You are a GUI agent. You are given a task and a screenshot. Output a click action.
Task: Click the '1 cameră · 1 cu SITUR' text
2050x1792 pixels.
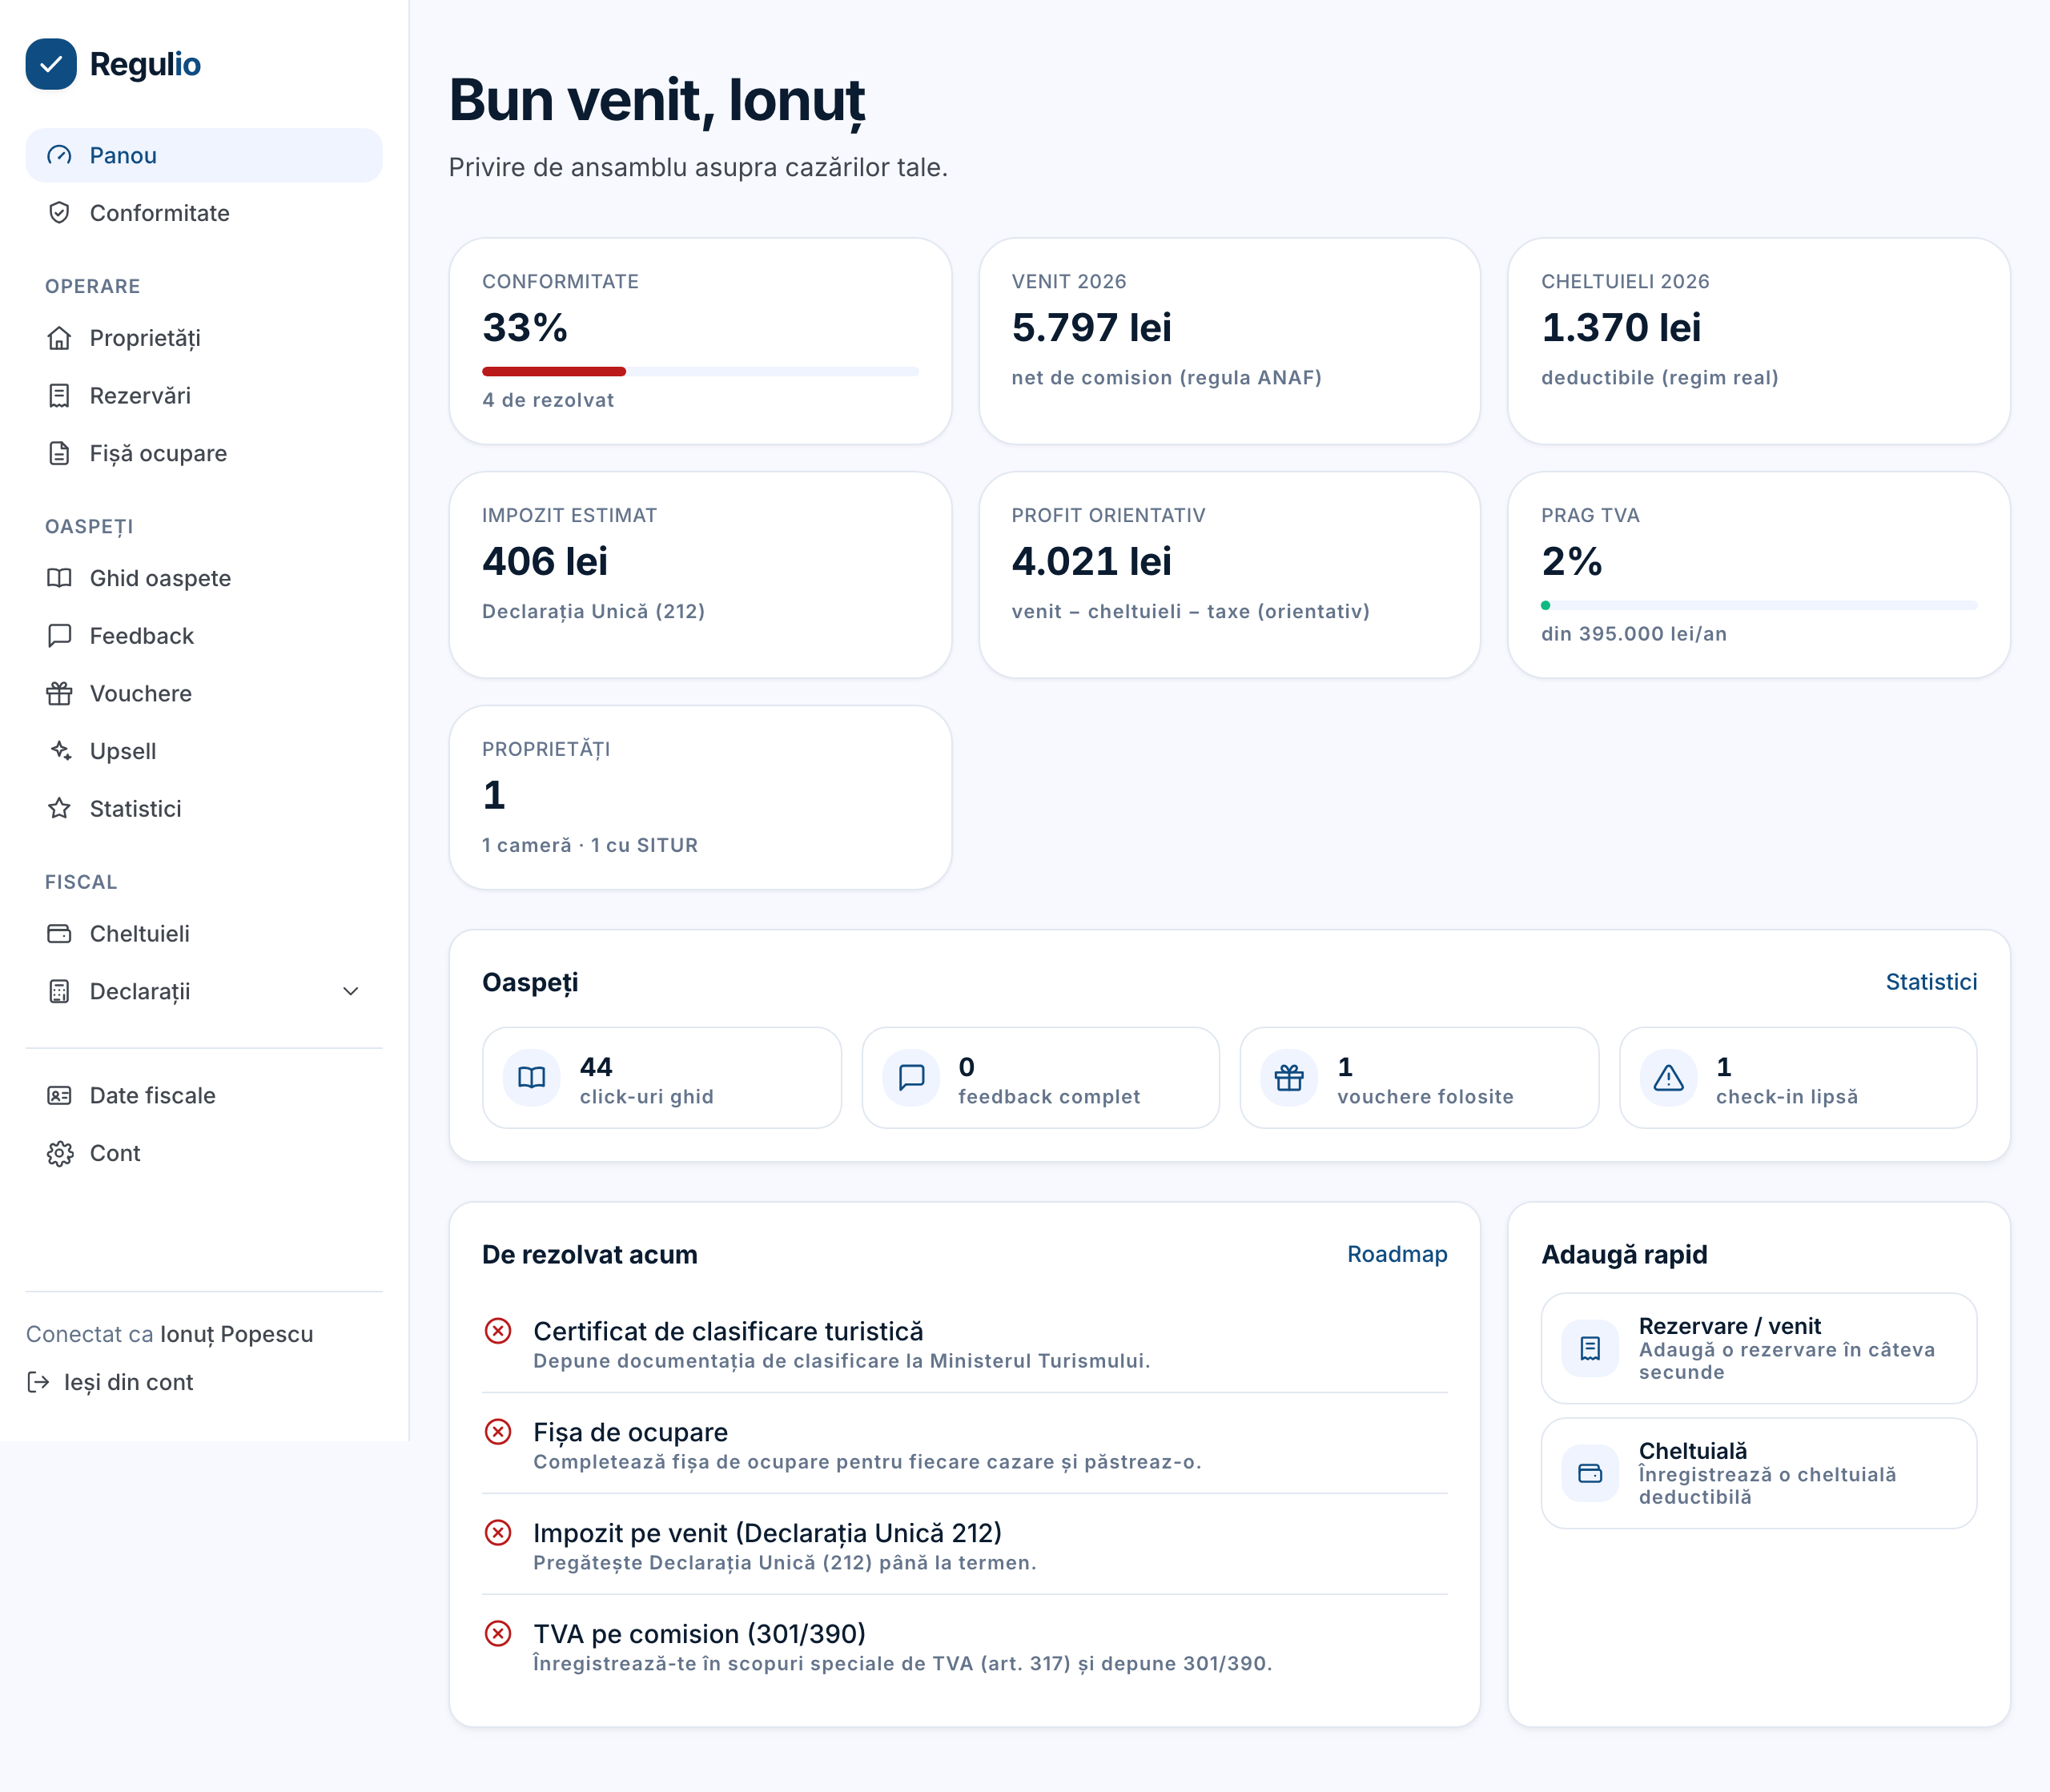[x=589, y=845]
